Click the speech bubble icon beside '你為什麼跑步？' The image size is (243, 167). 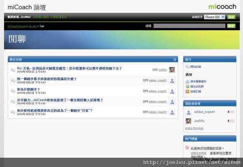(x=13, y=91)
